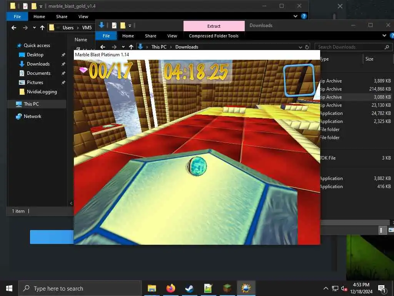The image size is (394, 296).
Task: Switch to the Marble Blast taskbar icon
Action: (246, 288)
